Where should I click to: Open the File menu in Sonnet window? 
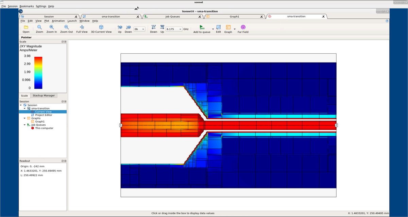tap(23, 21)
